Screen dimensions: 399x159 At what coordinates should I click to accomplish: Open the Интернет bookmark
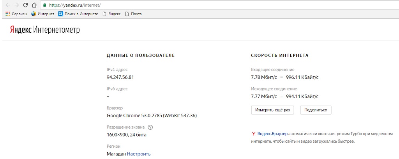(x=43, y=14)
